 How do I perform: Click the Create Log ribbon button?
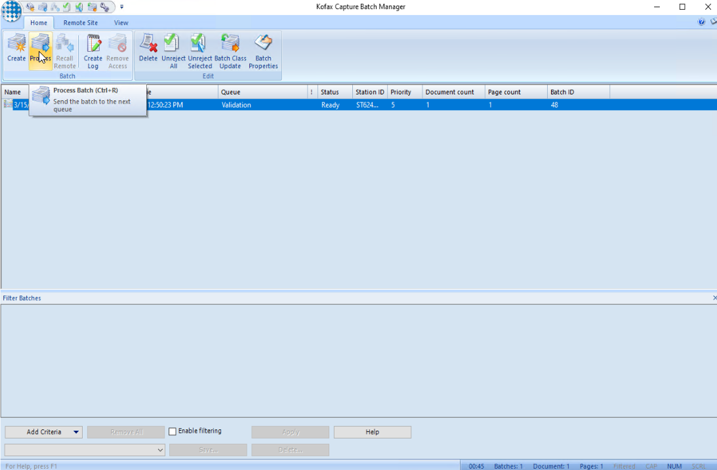(x=93, y=51)
